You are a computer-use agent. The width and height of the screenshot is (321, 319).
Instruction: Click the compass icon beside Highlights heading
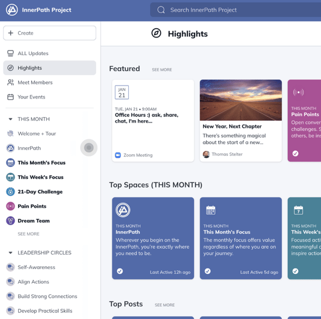pos(156,33)
